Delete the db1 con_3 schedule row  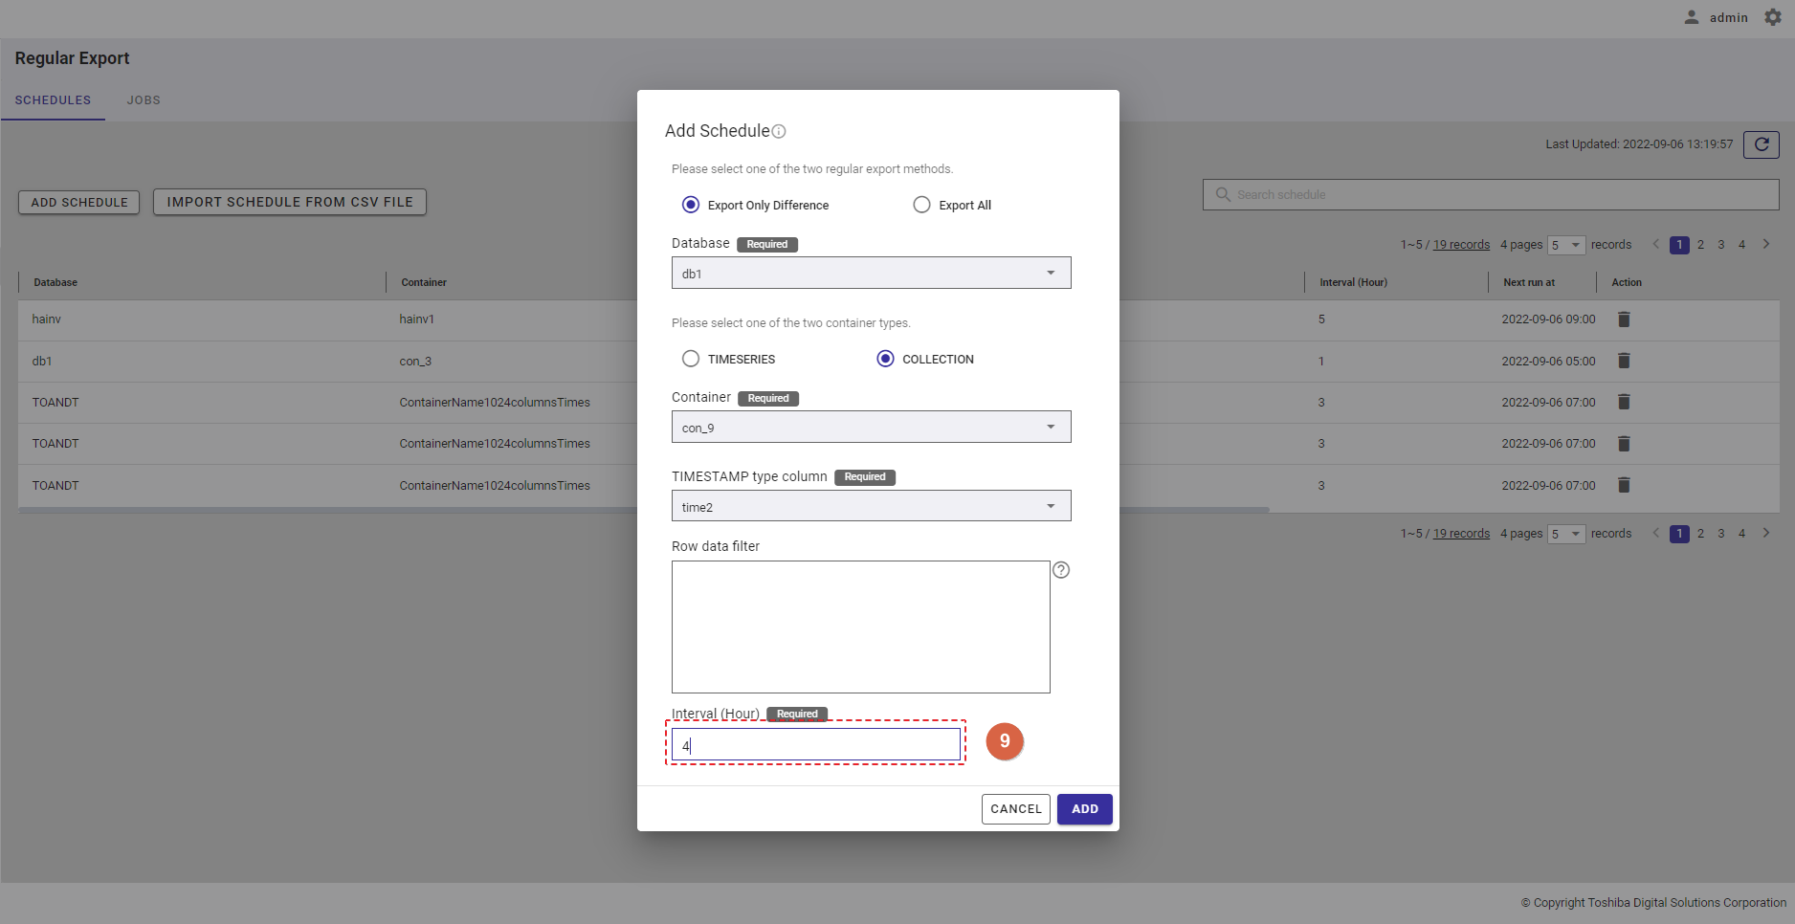pos(1624,361)
